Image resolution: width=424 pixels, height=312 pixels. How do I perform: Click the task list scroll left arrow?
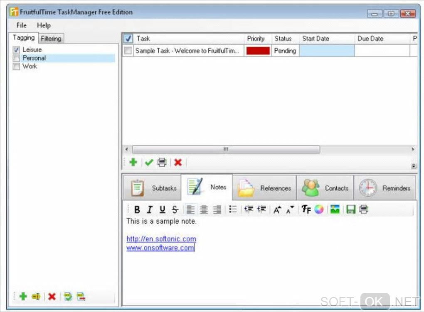[127, 149]
